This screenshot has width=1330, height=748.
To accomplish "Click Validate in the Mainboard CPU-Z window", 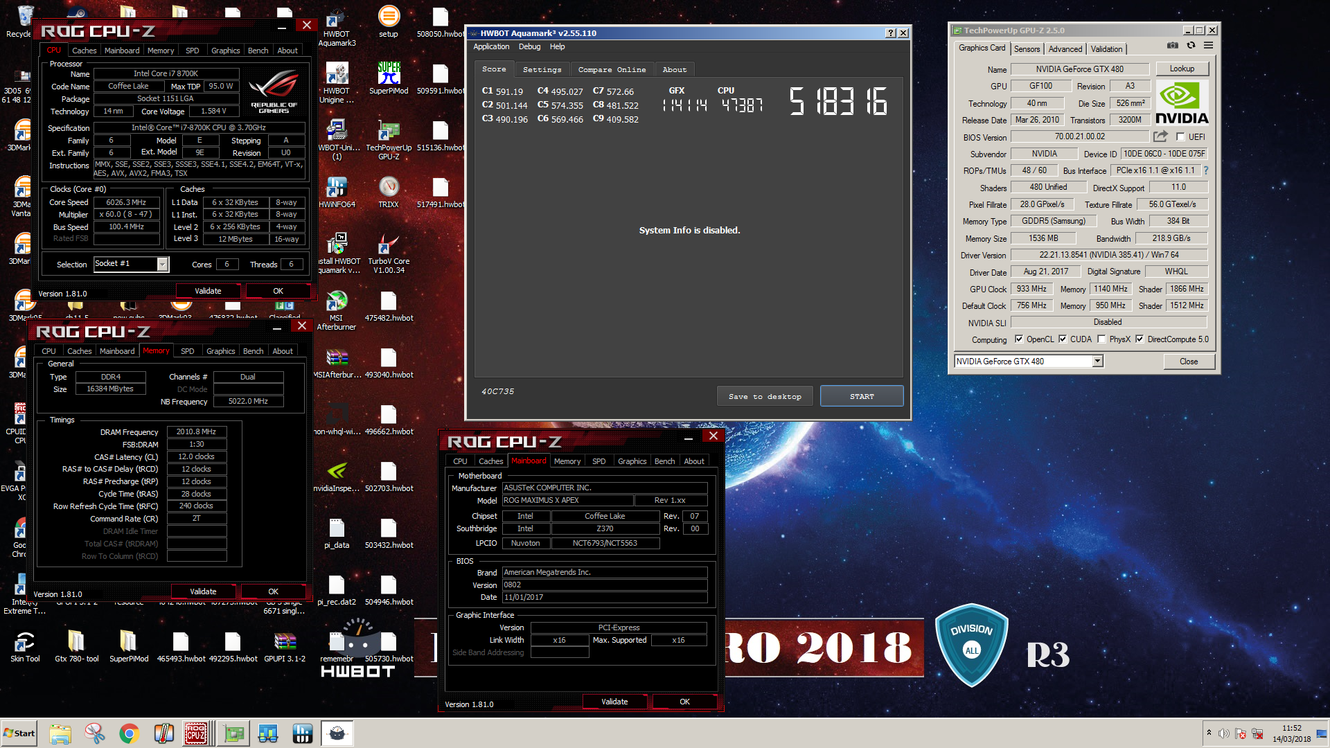I will (x=614, y=702).
